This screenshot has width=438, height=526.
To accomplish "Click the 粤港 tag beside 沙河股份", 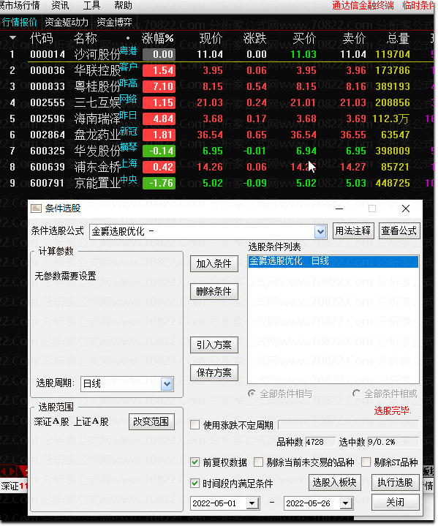I will pos(129,50).
